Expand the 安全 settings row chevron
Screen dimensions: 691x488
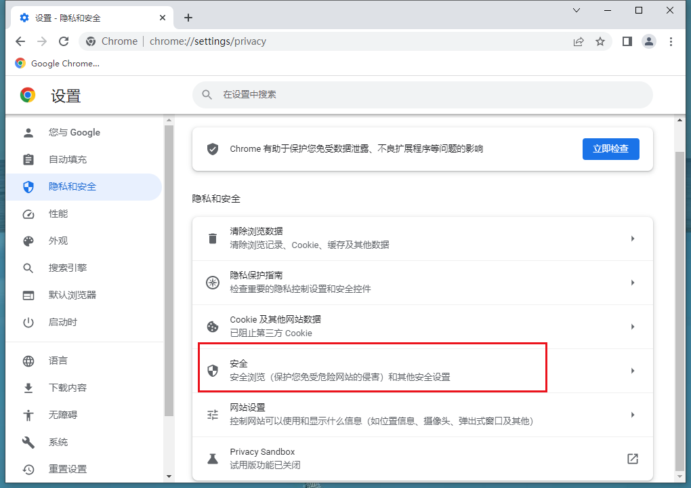(633, 371)
